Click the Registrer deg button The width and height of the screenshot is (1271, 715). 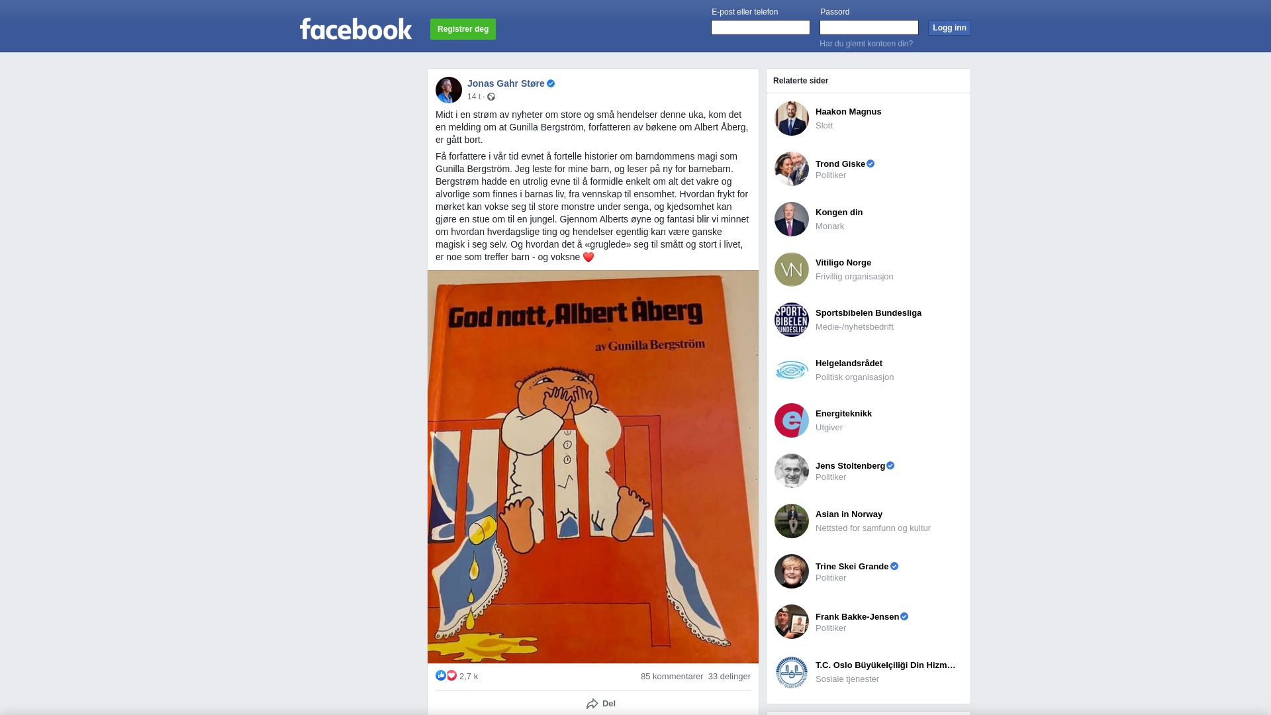point(463,29)
